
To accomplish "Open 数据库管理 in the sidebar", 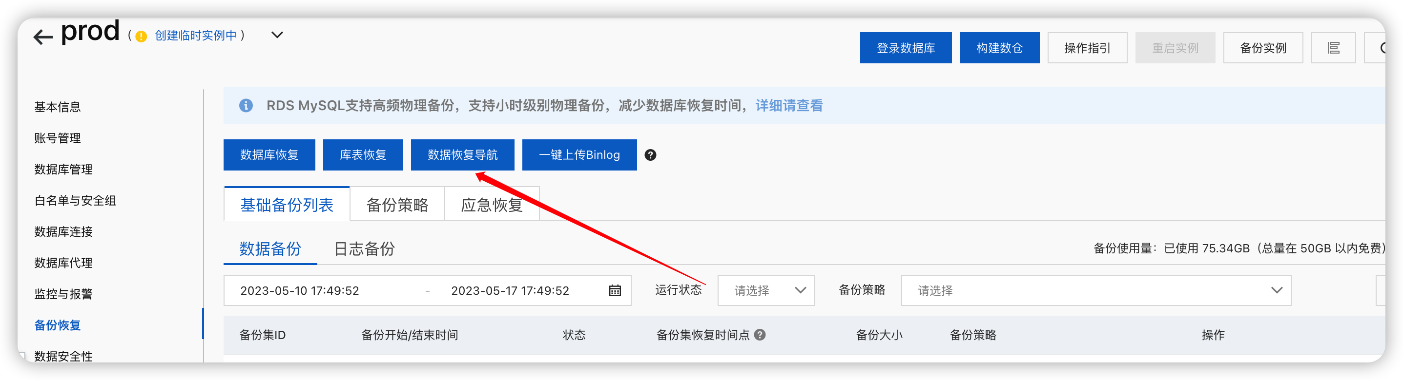I will (x=63, y=169).
